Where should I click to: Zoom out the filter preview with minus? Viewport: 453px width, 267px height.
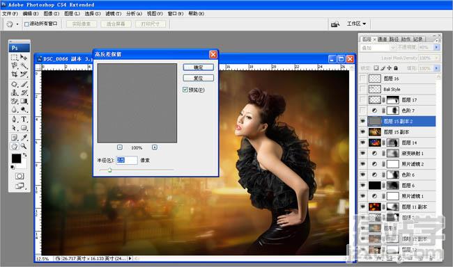(120, 147)
